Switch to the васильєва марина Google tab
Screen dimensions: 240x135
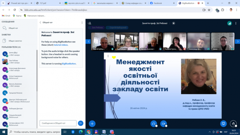105,3
